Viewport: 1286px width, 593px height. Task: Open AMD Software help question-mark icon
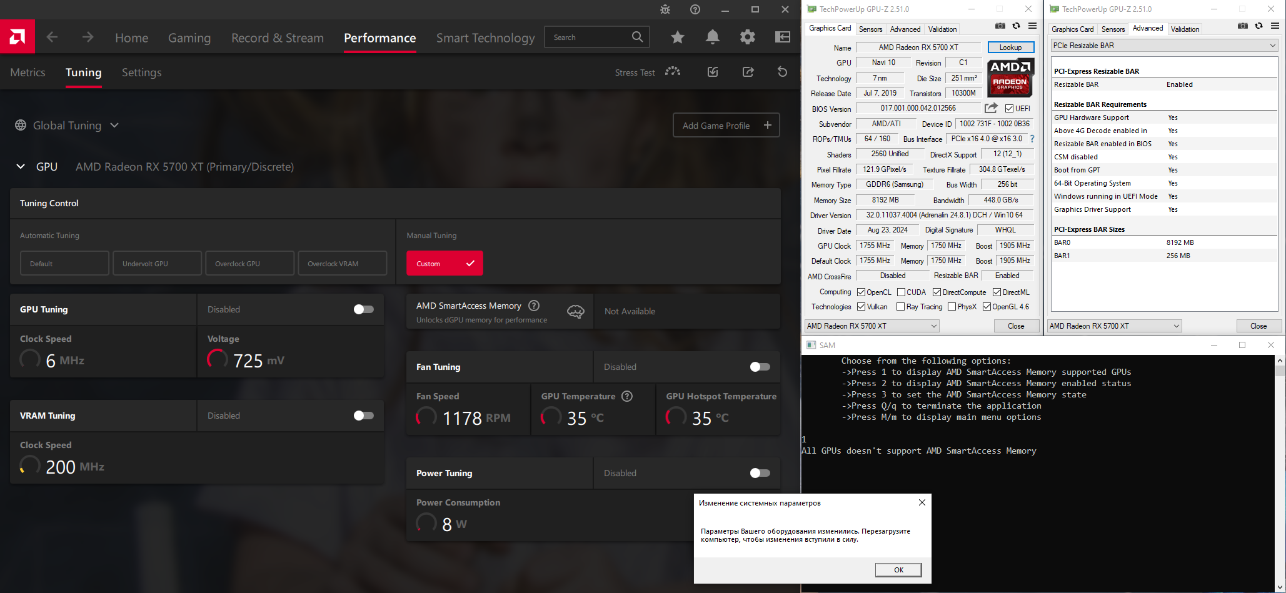pos(695,9)
